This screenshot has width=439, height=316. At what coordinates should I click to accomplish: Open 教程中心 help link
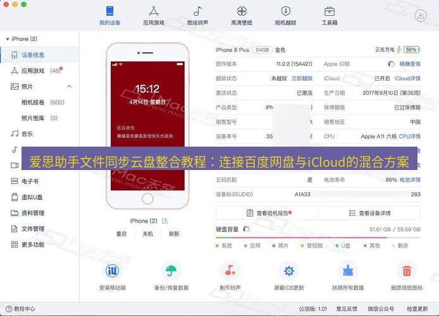pos(21,308)
